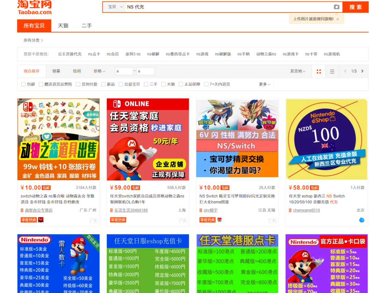Click the maximum price input field
Viewport: 372px width, 293px height.
pyautogui.click(x=145, y=71)
